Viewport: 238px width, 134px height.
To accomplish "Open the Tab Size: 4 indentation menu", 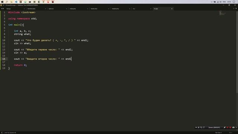I will 218,133.
